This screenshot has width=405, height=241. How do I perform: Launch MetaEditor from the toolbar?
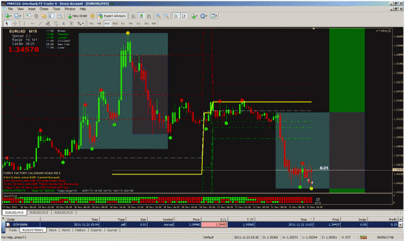coord(93,16)
